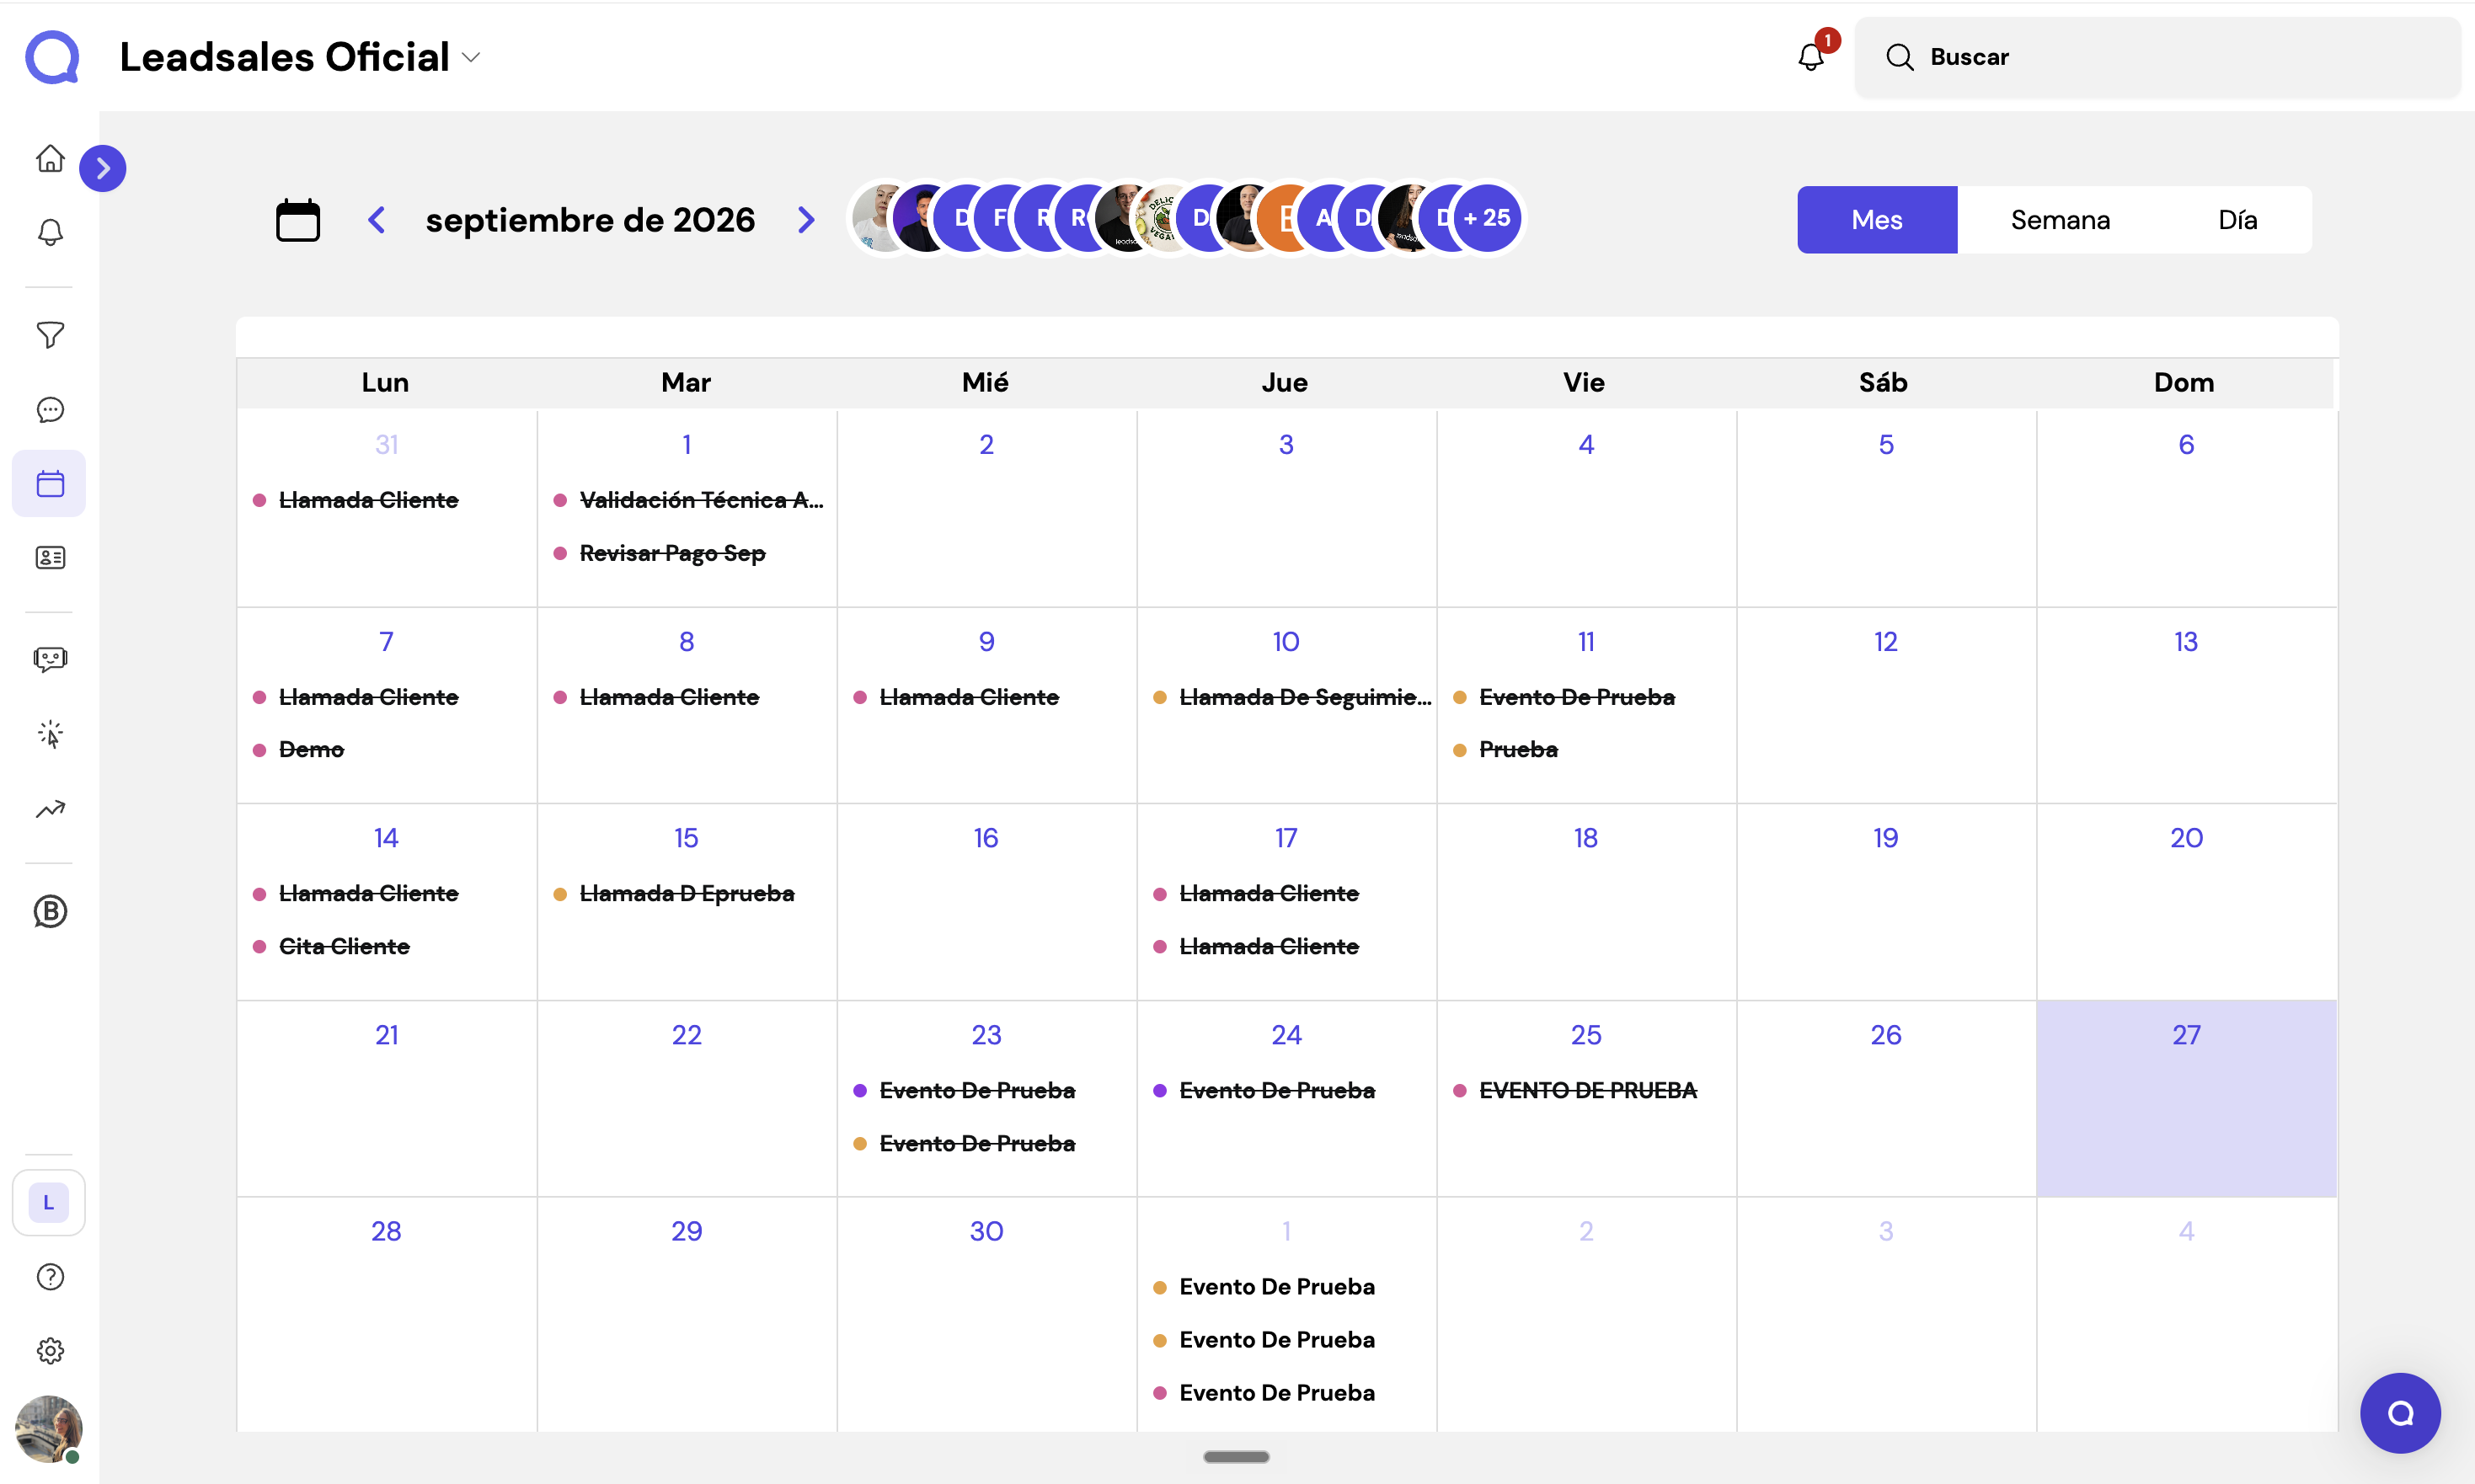Open sidebar notifications bell icon
The height and width of the screenshot is (1484, 2475).
click(x=50, y=233)
